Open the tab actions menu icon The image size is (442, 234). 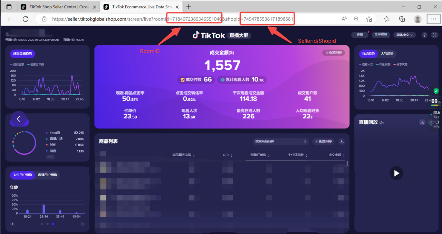click(9, 7)
